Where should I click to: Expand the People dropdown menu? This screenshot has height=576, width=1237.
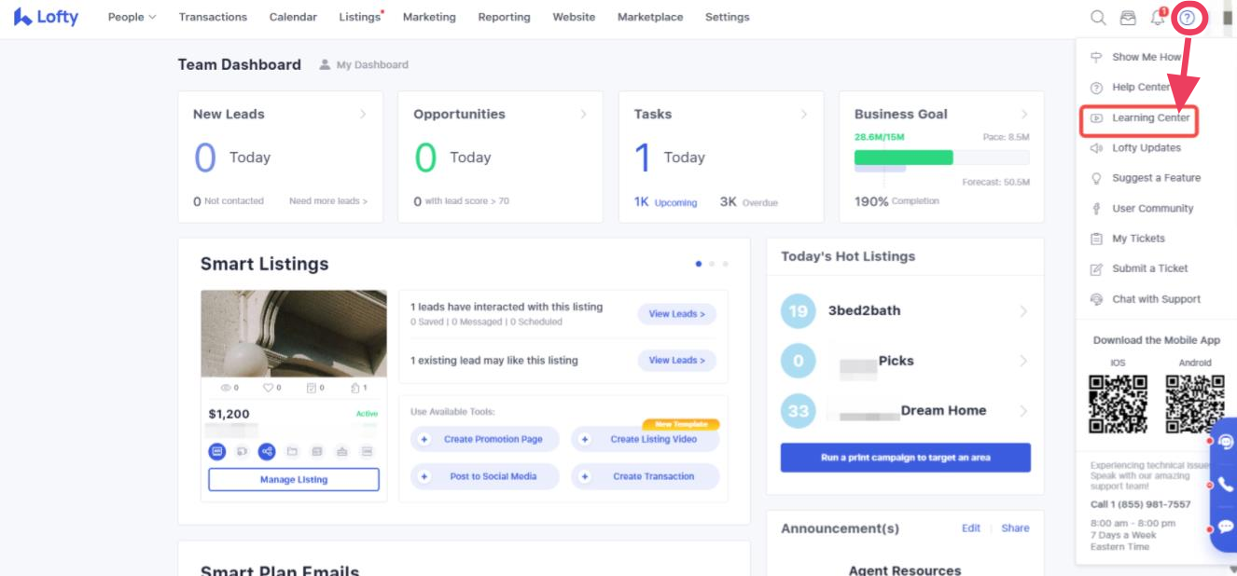[132, 17]
